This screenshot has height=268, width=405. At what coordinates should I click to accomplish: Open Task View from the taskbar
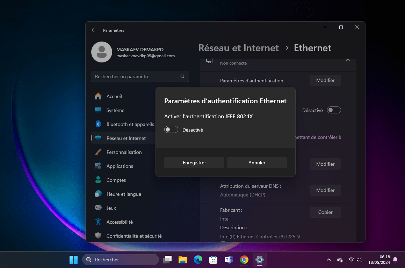[167, 260]
